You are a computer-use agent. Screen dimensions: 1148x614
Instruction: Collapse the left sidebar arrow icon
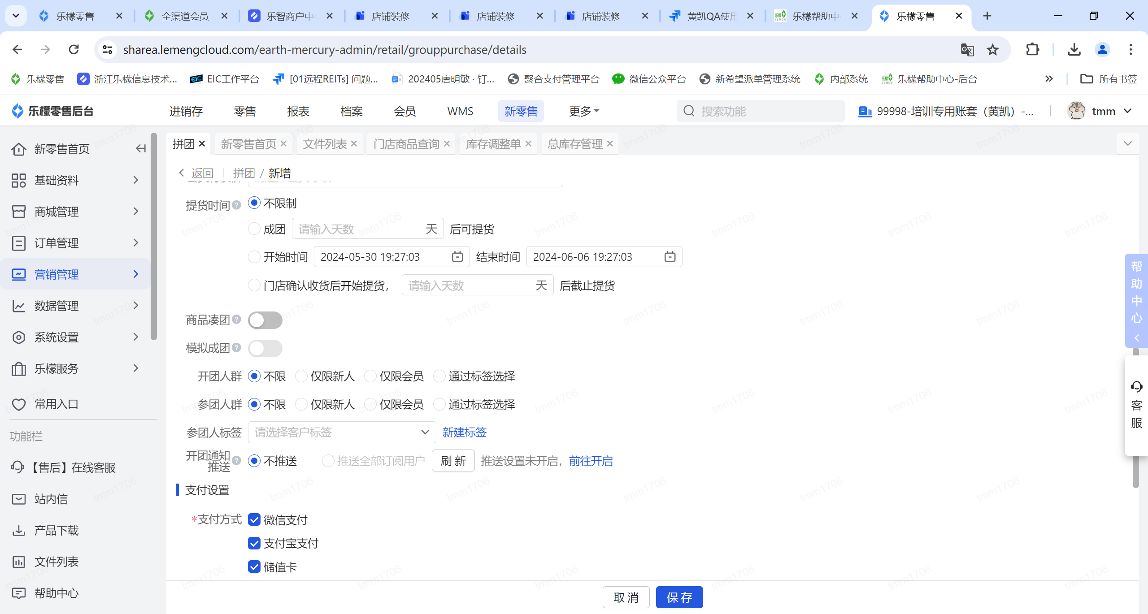(x=141, y=148)
